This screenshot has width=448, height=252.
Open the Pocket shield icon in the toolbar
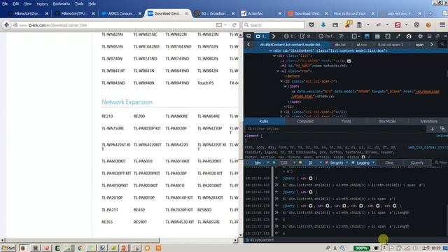[311, 25]
